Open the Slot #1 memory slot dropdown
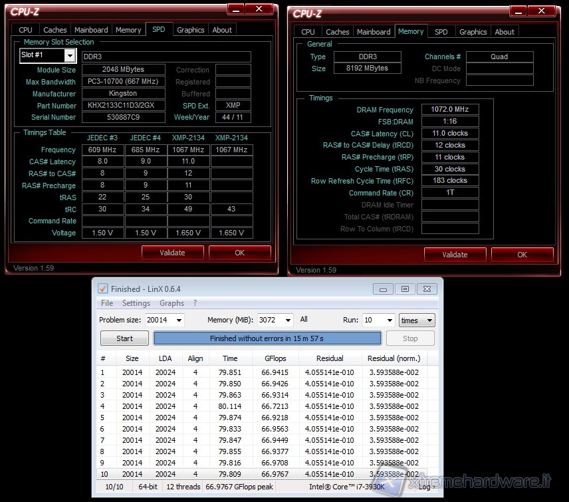569x502 pixels. tap(70, 56)
